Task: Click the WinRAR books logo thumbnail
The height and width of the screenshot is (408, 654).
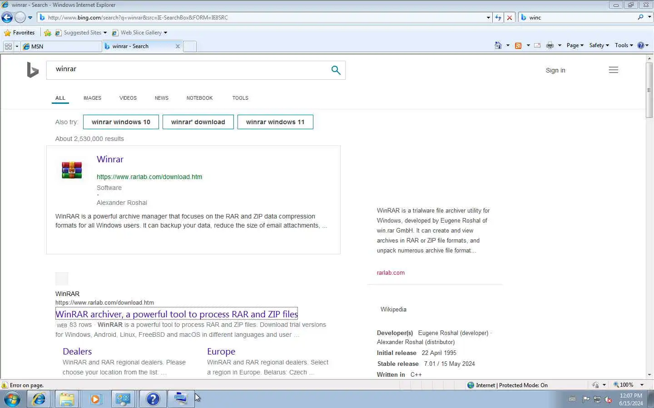Action: [72, 170]
